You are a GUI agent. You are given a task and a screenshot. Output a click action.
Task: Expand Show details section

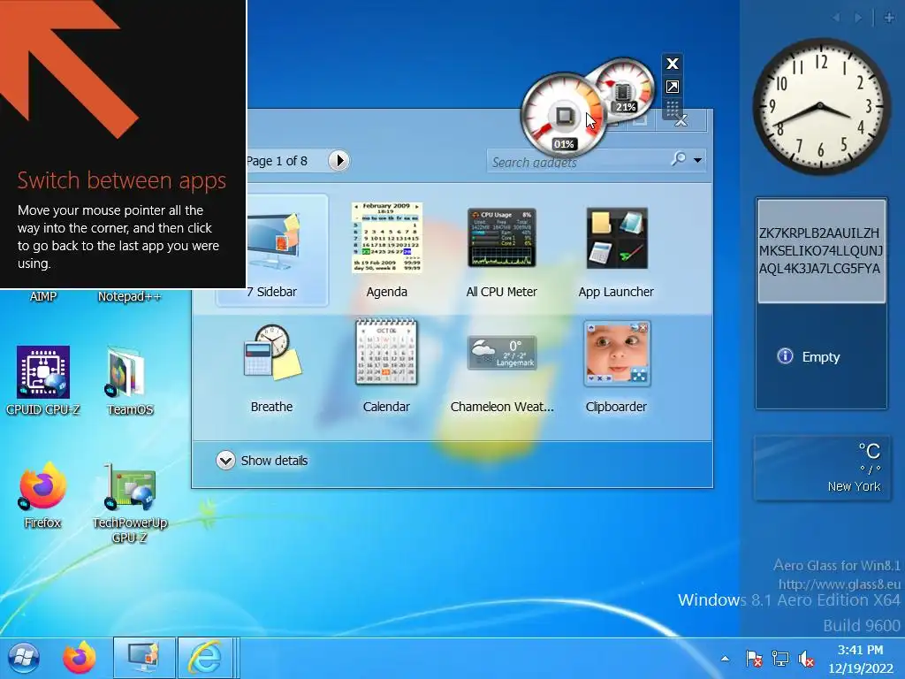(x=262, y=460)
